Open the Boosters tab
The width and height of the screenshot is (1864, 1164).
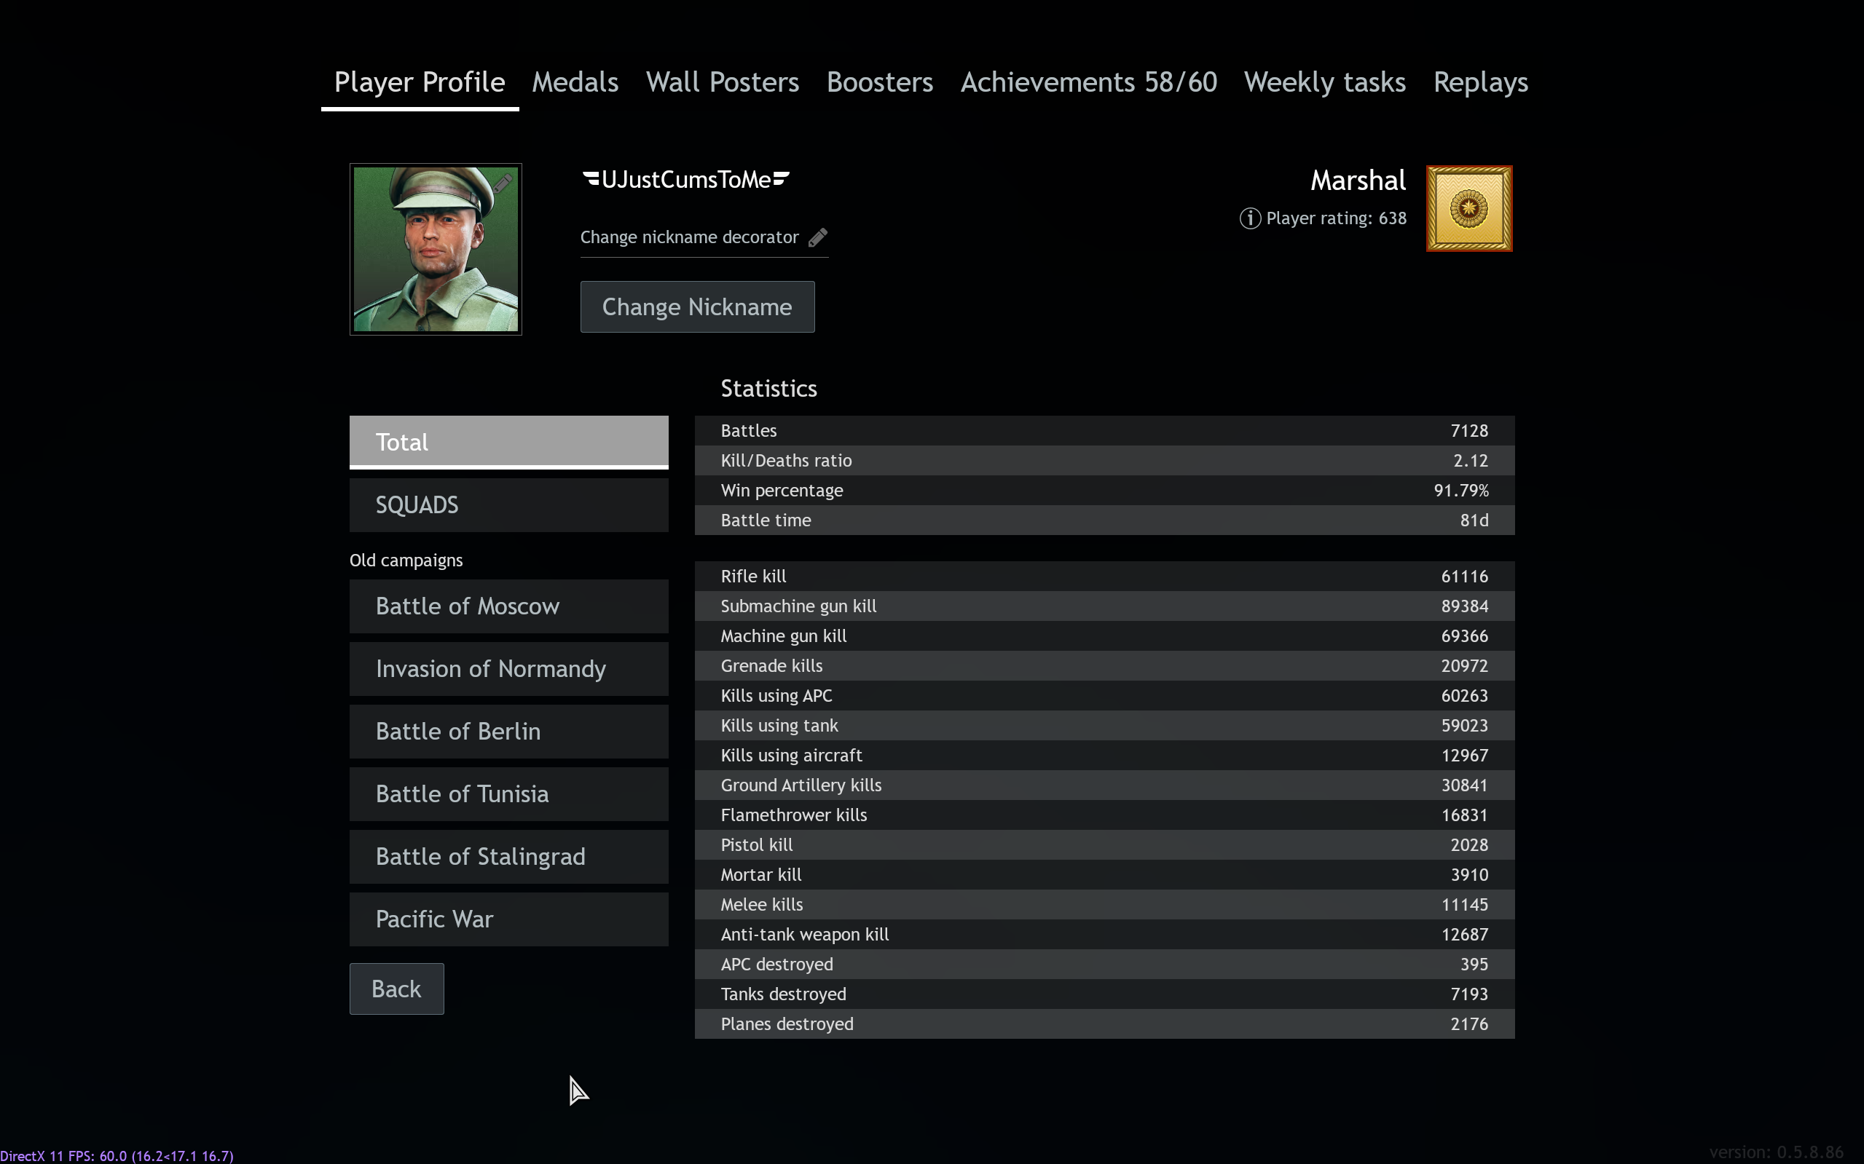879,82
